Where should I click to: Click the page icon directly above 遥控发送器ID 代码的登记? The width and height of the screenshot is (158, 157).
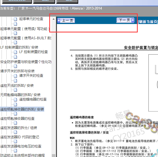click(x=16, y=132)
